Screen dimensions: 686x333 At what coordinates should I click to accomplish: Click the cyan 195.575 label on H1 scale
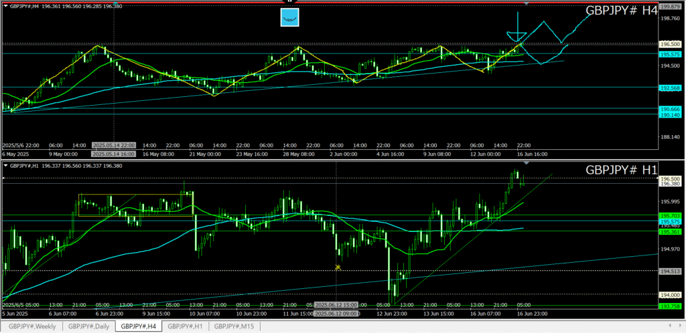click(x=670, y=222)
